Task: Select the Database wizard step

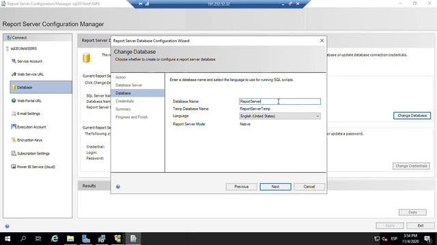Action: click(x=138, y=93)
